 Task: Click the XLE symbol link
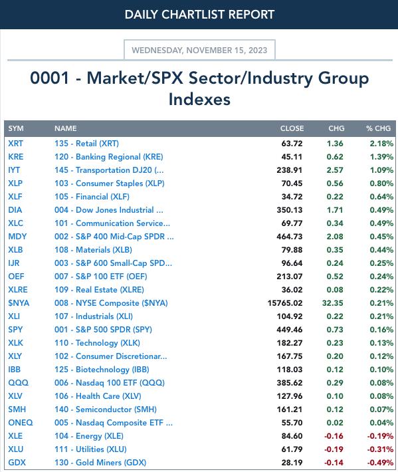pos(15,435)
